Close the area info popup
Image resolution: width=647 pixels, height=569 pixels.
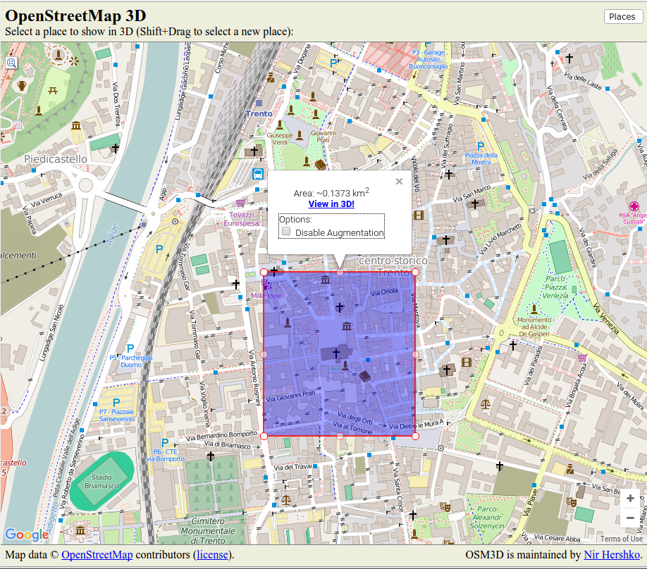pos(399,182)
